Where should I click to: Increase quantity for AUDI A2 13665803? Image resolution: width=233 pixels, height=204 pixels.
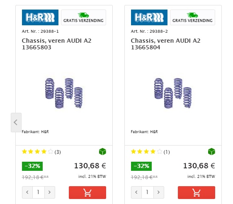point(50,192)
